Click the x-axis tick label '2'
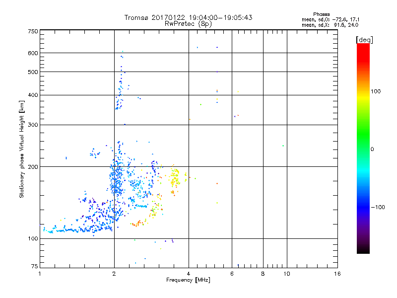397x298 pixels. tap(114, 274)
